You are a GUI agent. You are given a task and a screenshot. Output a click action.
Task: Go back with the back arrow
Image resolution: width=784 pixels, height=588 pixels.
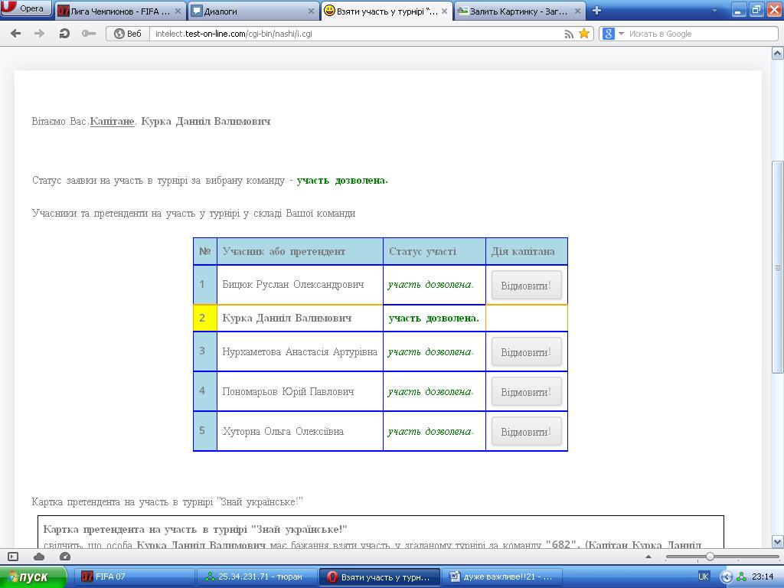[x=16, y=34]
